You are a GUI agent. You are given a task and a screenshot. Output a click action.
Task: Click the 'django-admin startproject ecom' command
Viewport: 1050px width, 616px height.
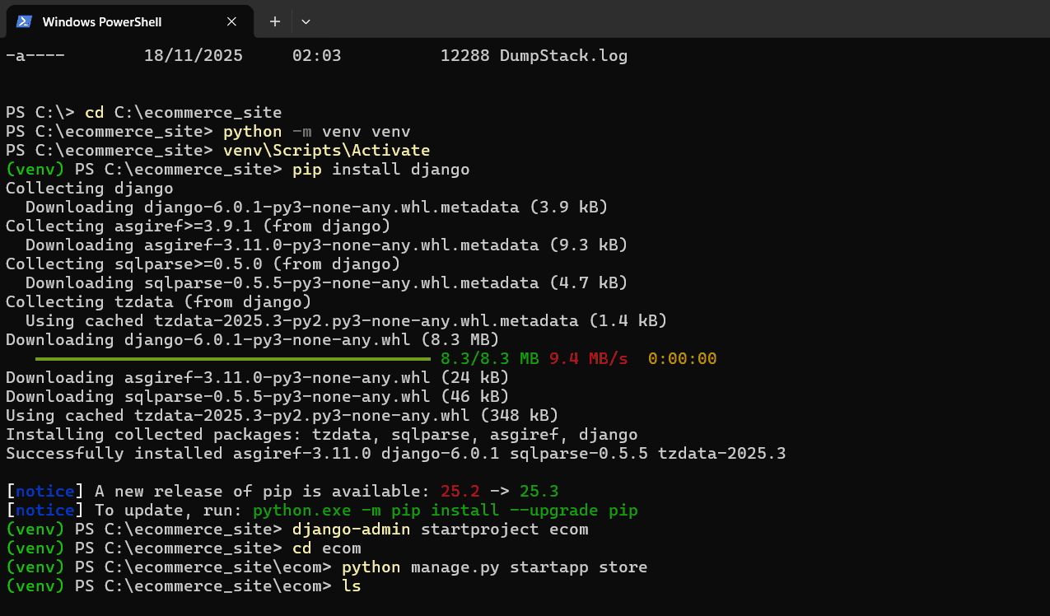click(441, 530)
